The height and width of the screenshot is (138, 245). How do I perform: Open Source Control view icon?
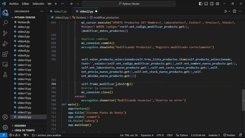point(5,33)
